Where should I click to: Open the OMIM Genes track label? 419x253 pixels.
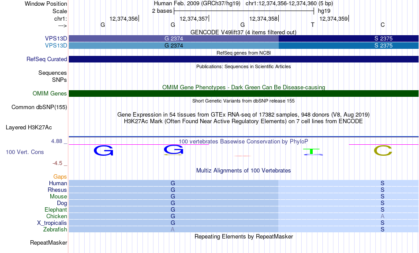pyautogui.click(x=49, y=94)
